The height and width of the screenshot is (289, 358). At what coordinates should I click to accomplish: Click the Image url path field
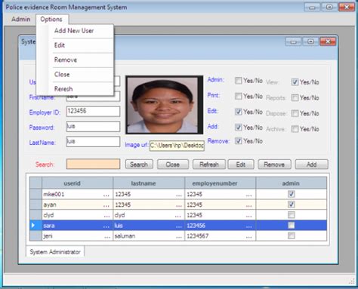[x=177, y=146]
